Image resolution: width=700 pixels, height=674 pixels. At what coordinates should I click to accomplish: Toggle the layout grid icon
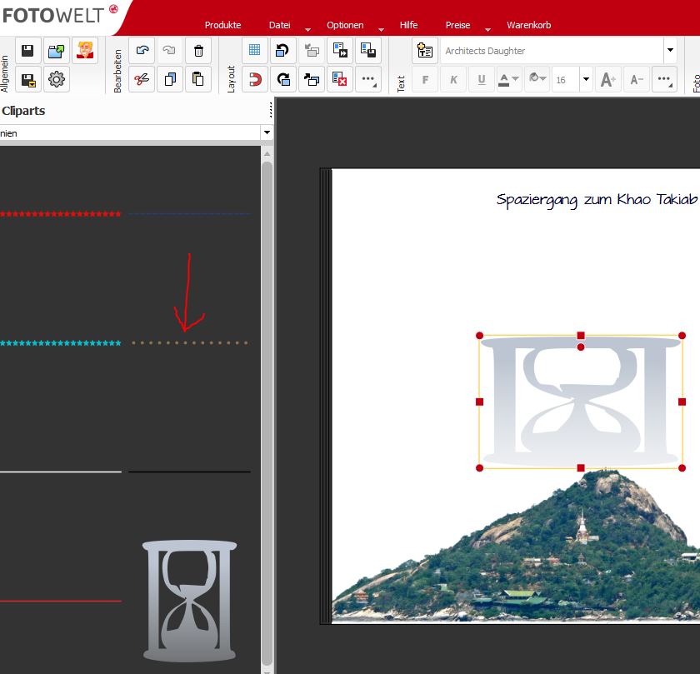coord(255,51)
